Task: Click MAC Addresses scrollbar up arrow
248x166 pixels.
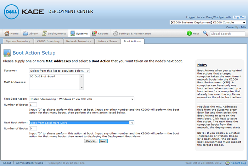Action: click(x=81, y=77)
